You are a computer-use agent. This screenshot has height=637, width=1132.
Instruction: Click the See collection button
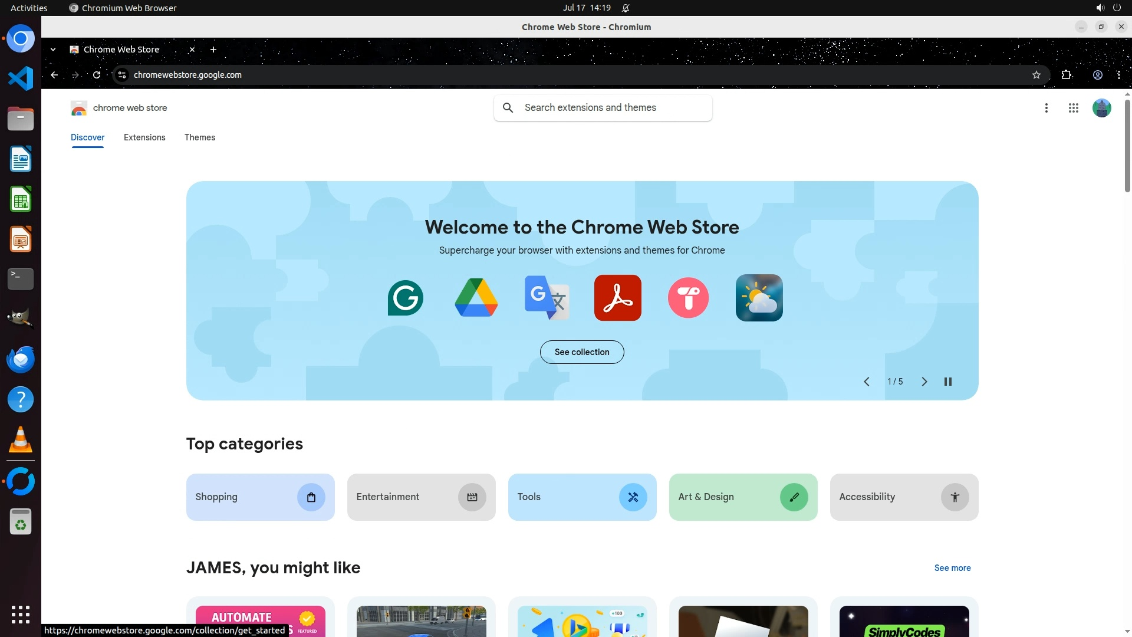coord(582,352)
